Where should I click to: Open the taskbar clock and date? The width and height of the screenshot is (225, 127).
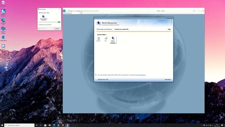pos(217,125)
